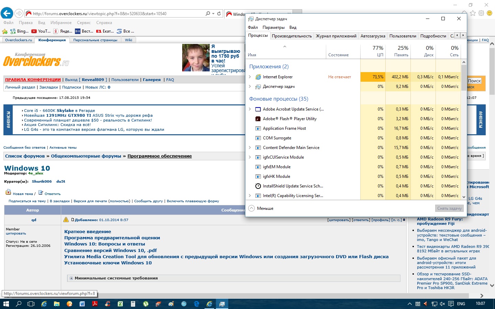Open the 'Пользователи' tab

click(x=403, y=36)
